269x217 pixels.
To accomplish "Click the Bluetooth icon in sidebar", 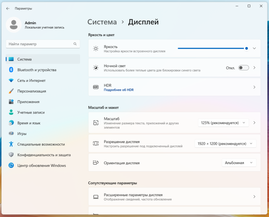I will click(11, 70).
